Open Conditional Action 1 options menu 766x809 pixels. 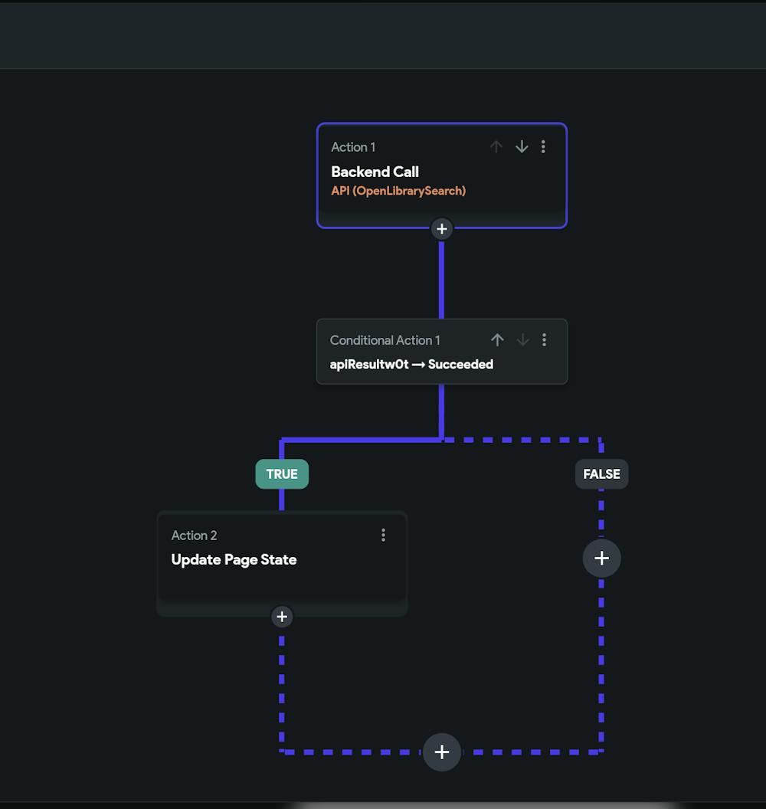click(544, 339)
